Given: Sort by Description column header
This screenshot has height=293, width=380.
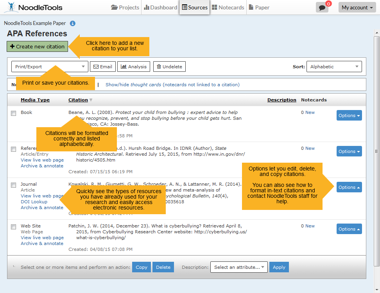Looking at the screenshot, I should 281,100.
